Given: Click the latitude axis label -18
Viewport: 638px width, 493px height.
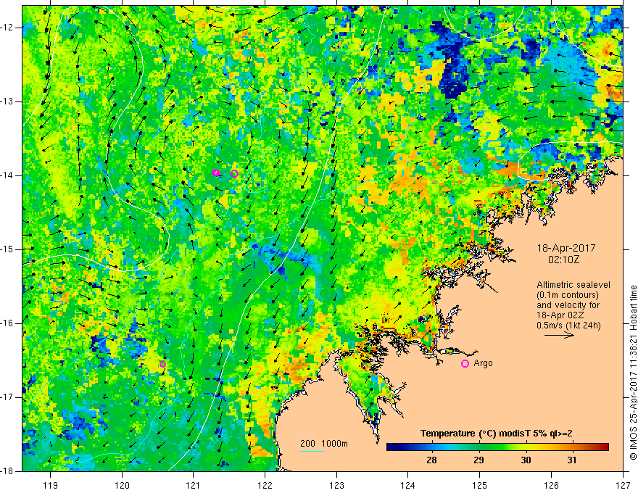Looking at the screenshot, I should [7, 471].
